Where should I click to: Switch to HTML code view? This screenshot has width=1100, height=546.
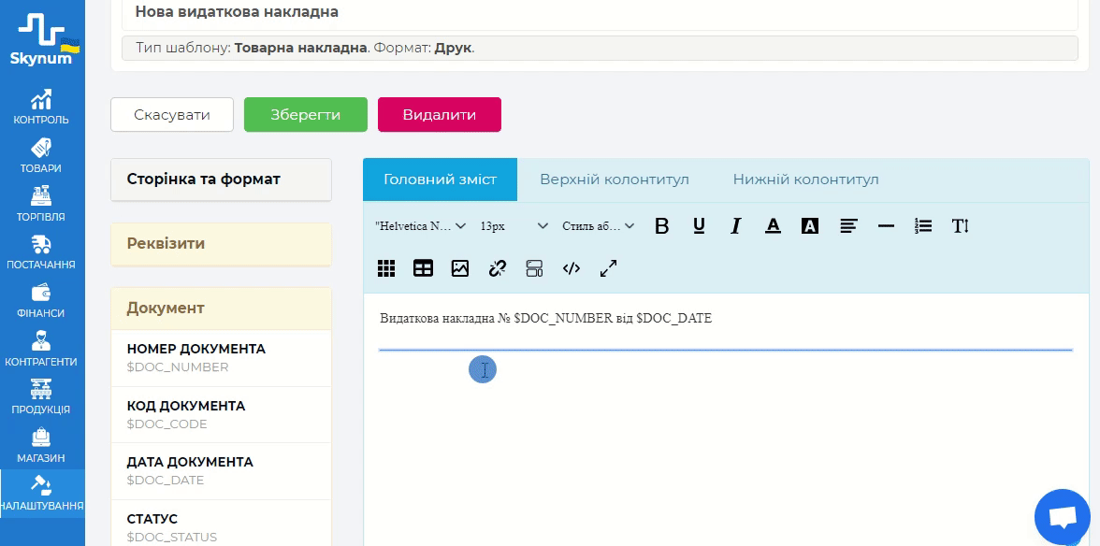(x=572, y=268)
